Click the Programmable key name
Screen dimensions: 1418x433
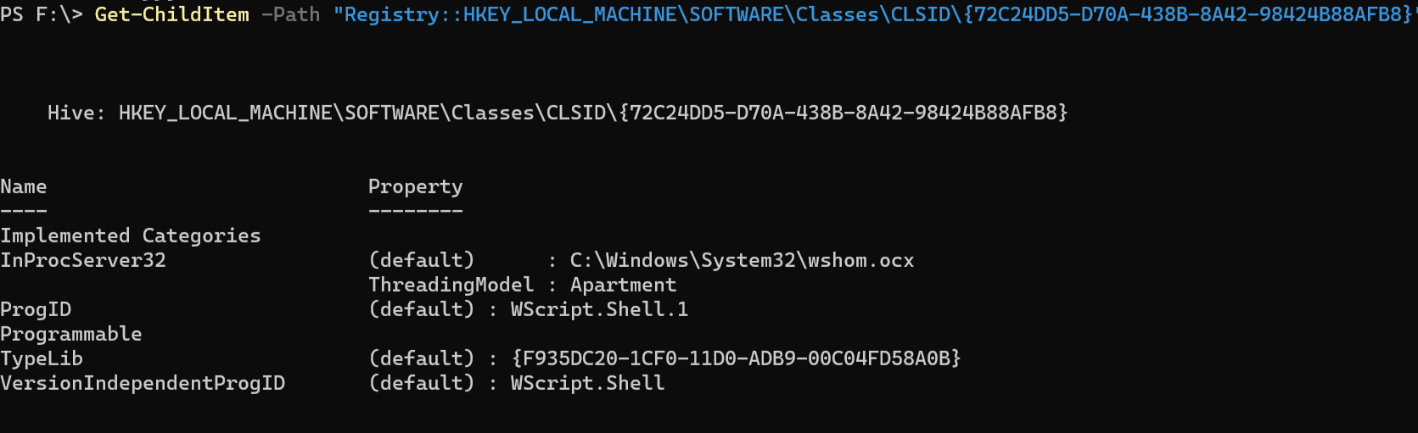click(71, 334)
